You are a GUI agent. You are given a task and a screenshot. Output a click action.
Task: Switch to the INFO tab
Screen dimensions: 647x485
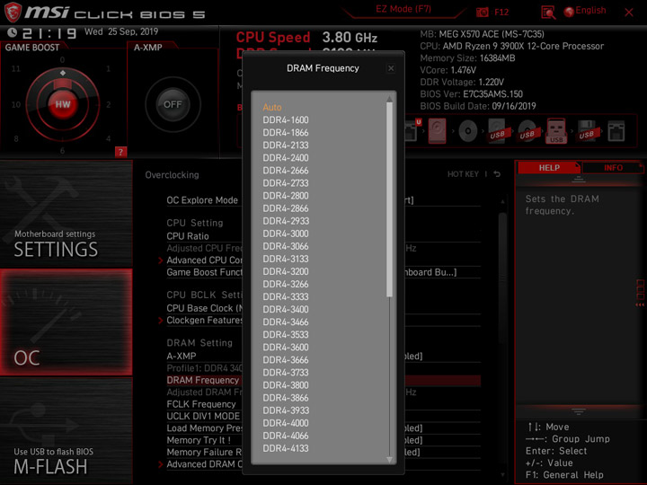click(613, 168)
